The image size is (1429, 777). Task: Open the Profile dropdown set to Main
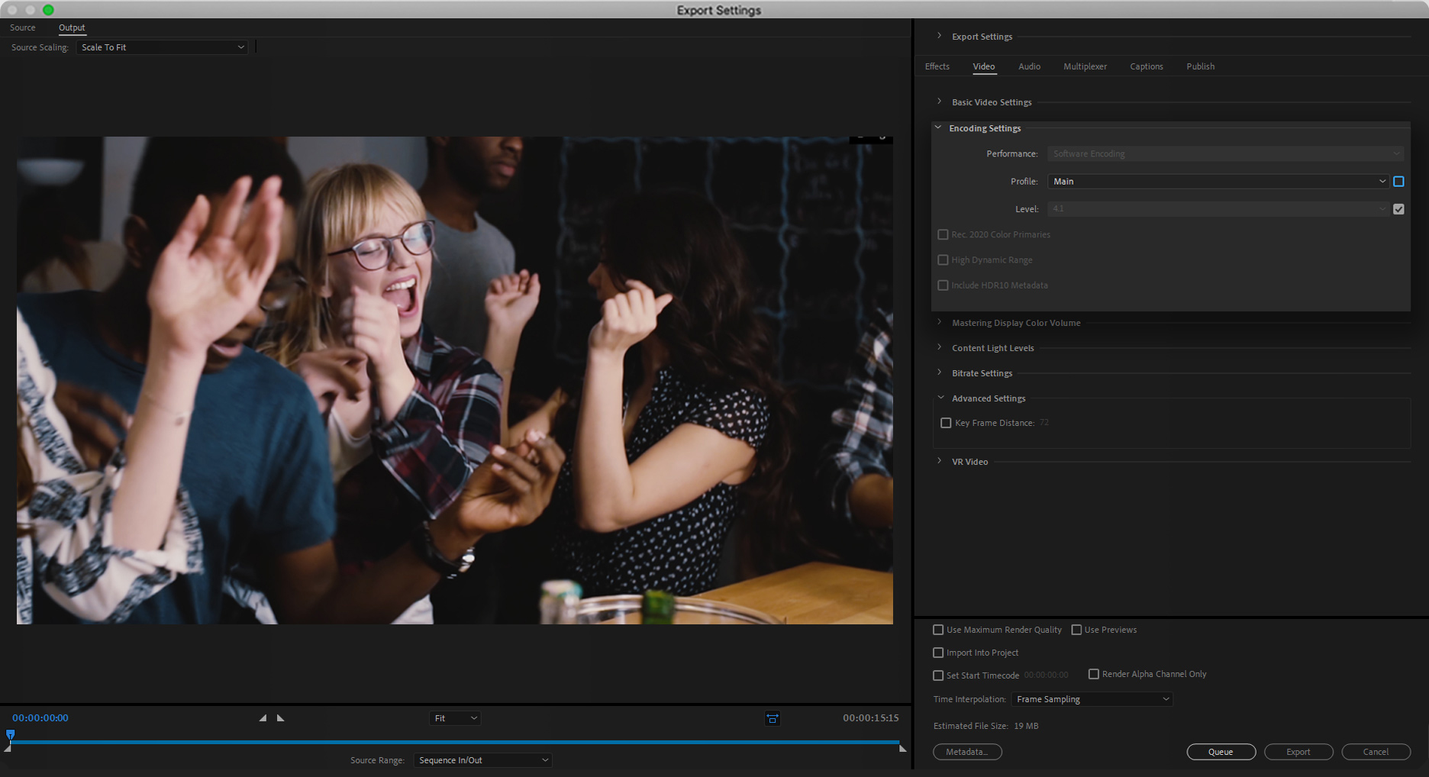tap(1218, 182)
